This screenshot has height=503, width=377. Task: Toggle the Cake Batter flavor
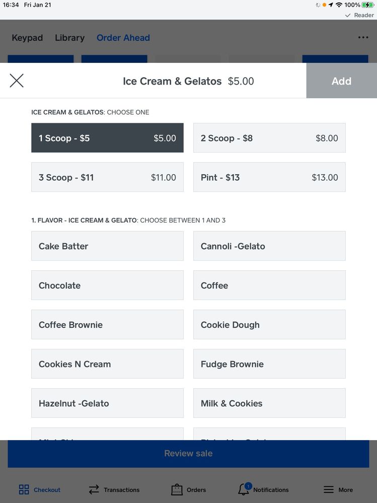coord(107,246)
